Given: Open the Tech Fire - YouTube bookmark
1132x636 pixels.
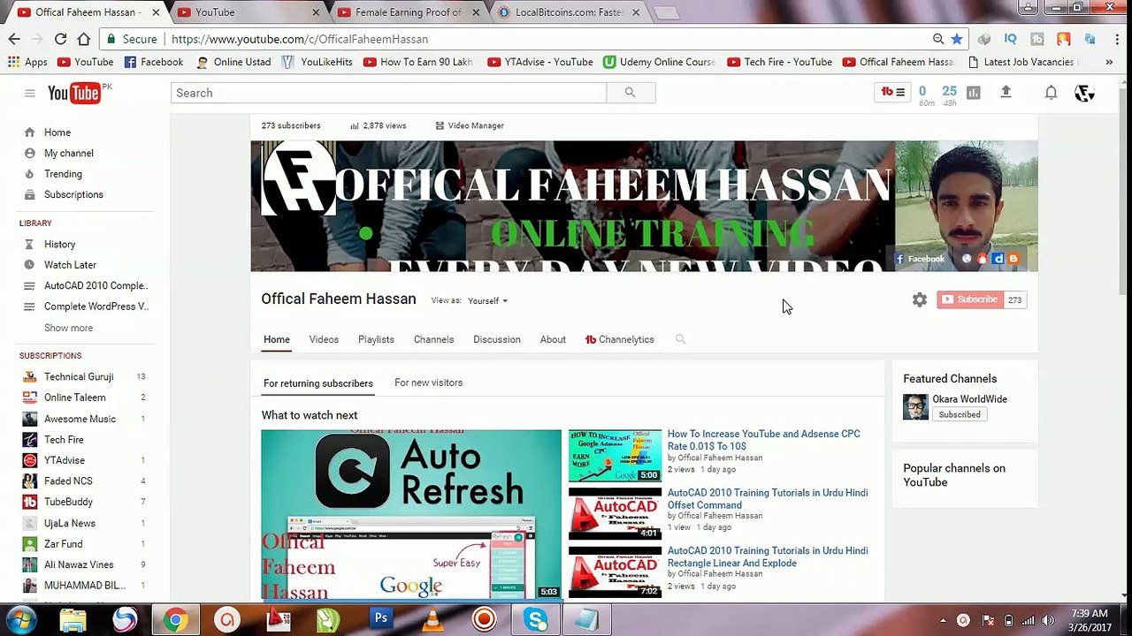Looking at the screenshot, I should [779, 62].
